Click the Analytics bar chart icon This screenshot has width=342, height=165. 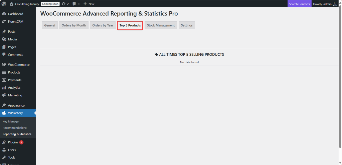tap(4, 88)
